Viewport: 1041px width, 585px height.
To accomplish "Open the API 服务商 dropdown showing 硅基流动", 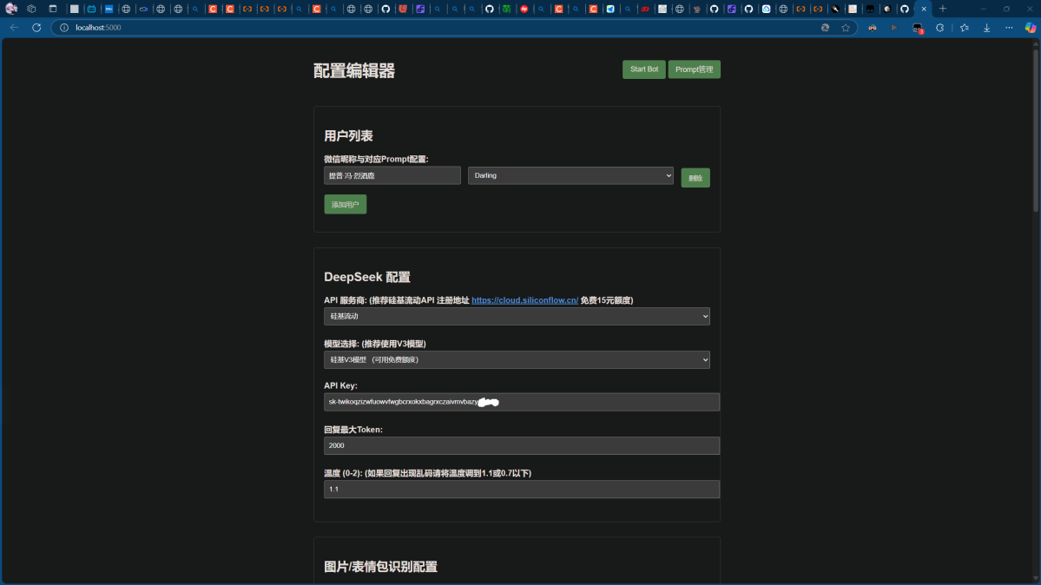I will coord(517,317).
